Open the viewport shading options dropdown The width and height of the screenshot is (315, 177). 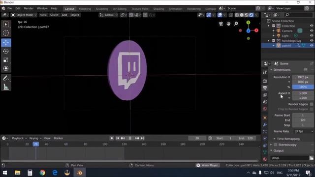(256, 15)
